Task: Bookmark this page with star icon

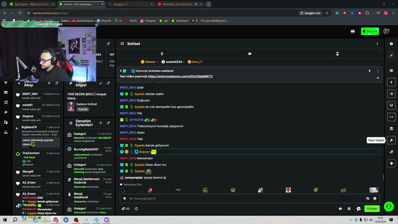Action: coord(327,13)
